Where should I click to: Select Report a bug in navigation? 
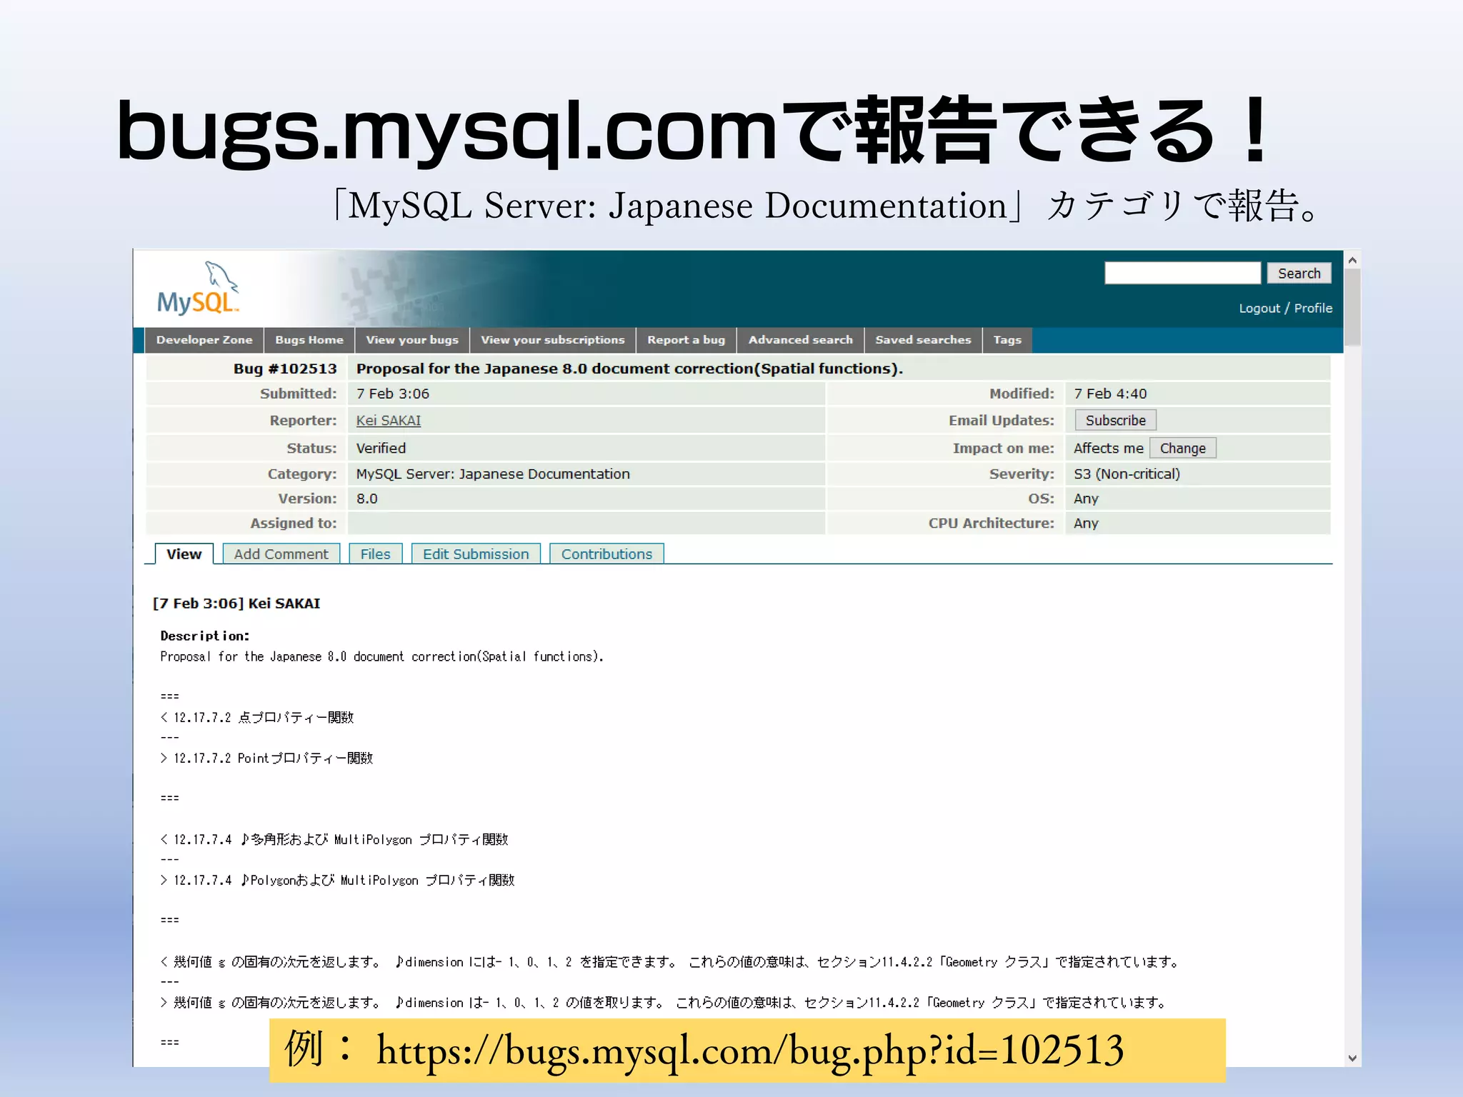(686, 340)
